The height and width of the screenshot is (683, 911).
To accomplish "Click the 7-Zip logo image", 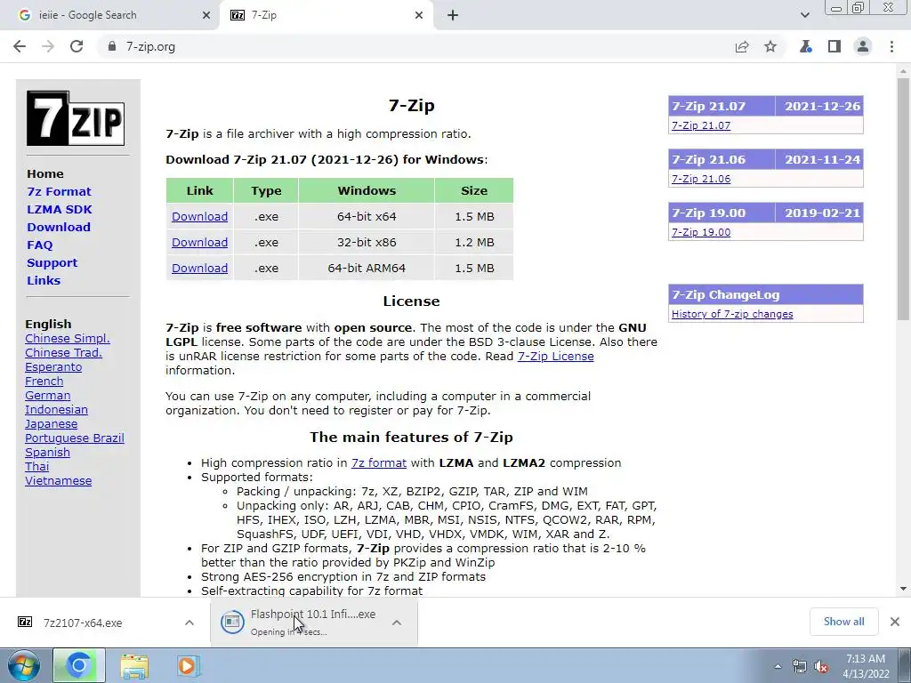I will click(76, 118).
